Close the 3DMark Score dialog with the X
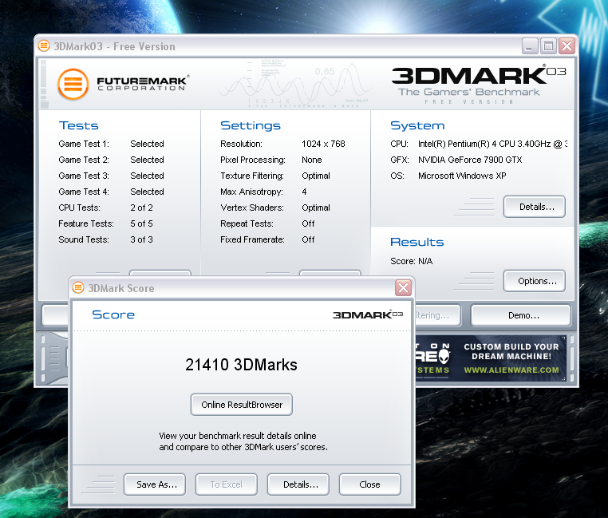This screenshot has width=608, height=518. [x=403, y=287]
